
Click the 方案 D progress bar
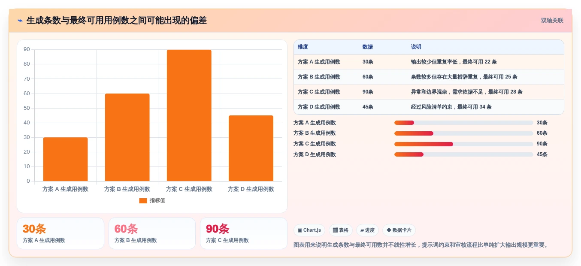pos(464,154)
